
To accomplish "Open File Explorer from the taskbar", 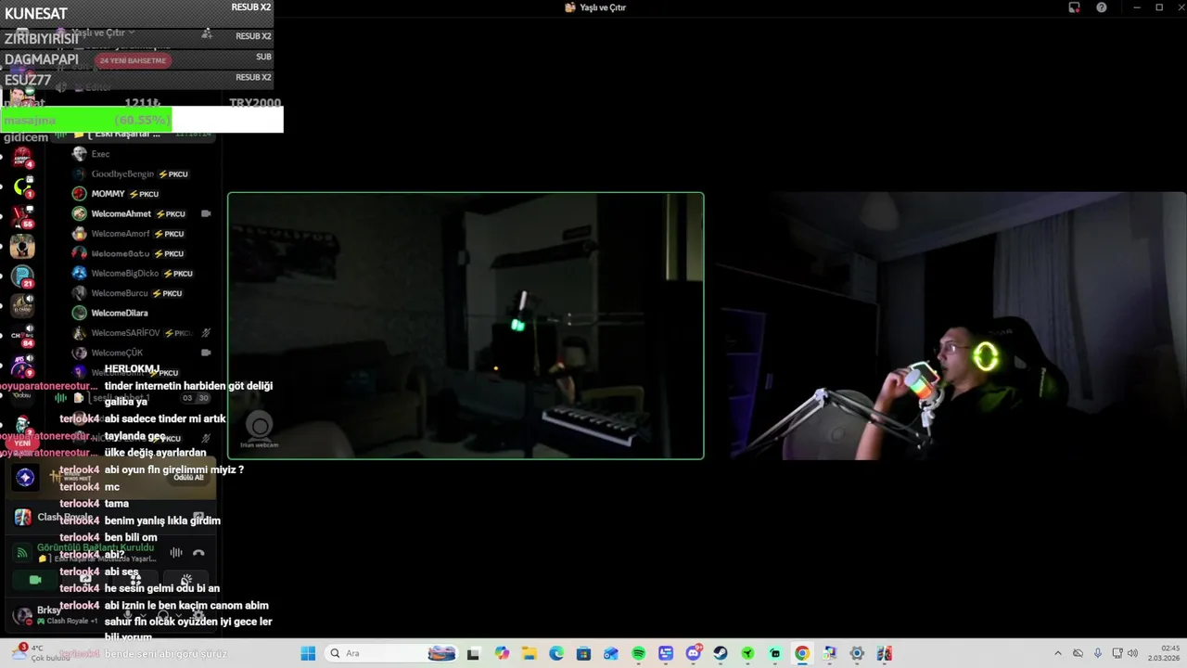I will [x=529, y=653].
